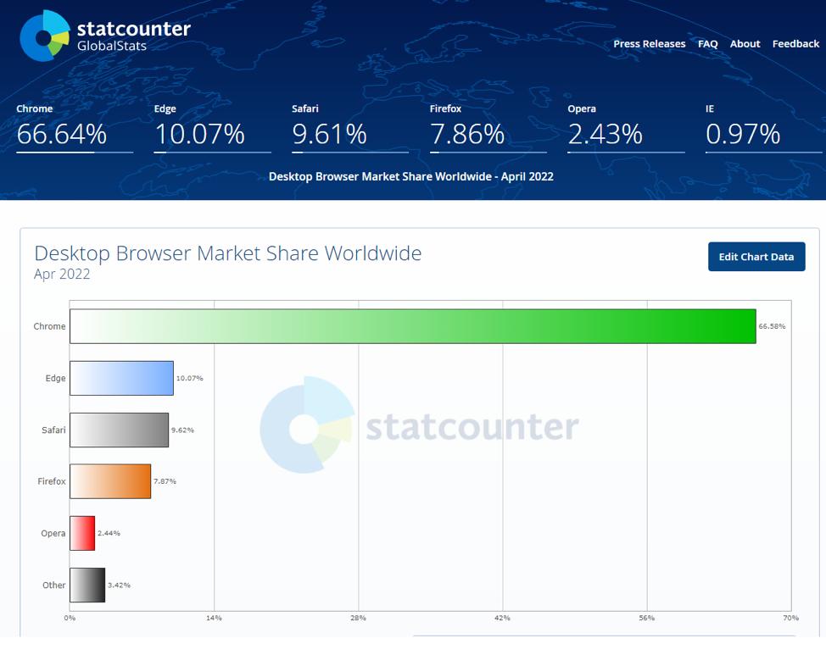Click the Edit Chart Data button

pyautogui.click(x=756, y=257)
